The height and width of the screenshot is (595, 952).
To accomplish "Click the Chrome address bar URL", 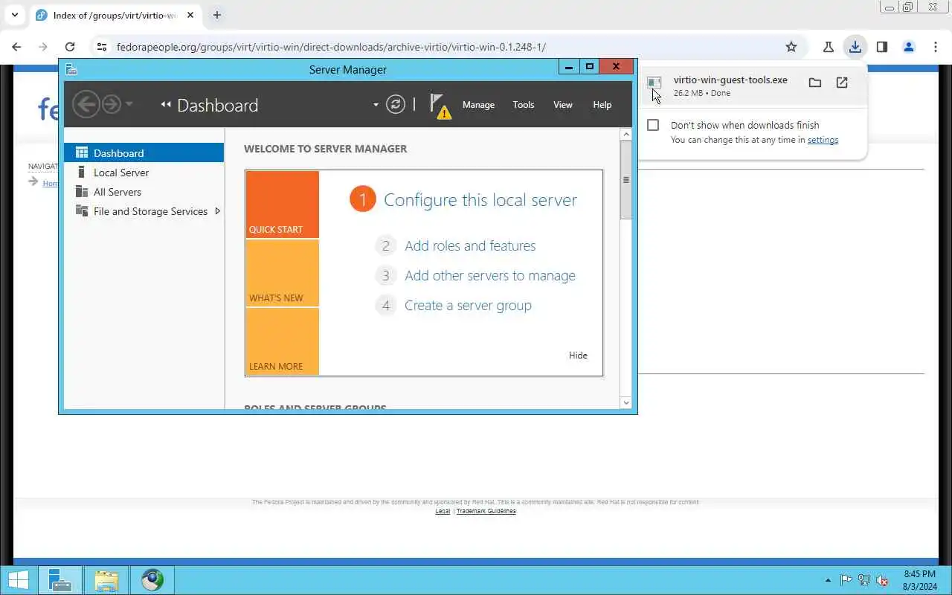I will click(331, 47).
